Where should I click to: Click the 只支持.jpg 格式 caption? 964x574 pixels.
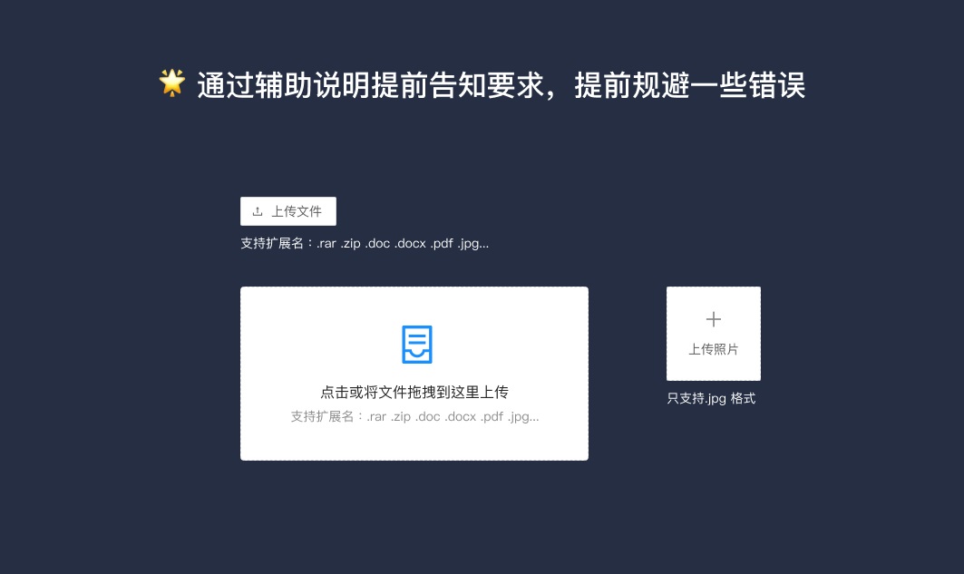point(711,398)
